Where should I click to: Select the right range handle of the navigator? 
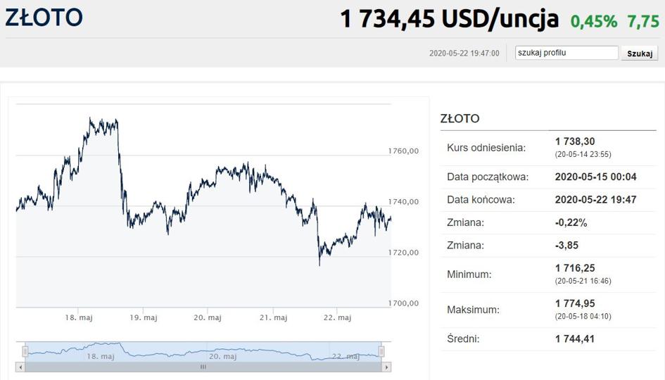(381, 352)
